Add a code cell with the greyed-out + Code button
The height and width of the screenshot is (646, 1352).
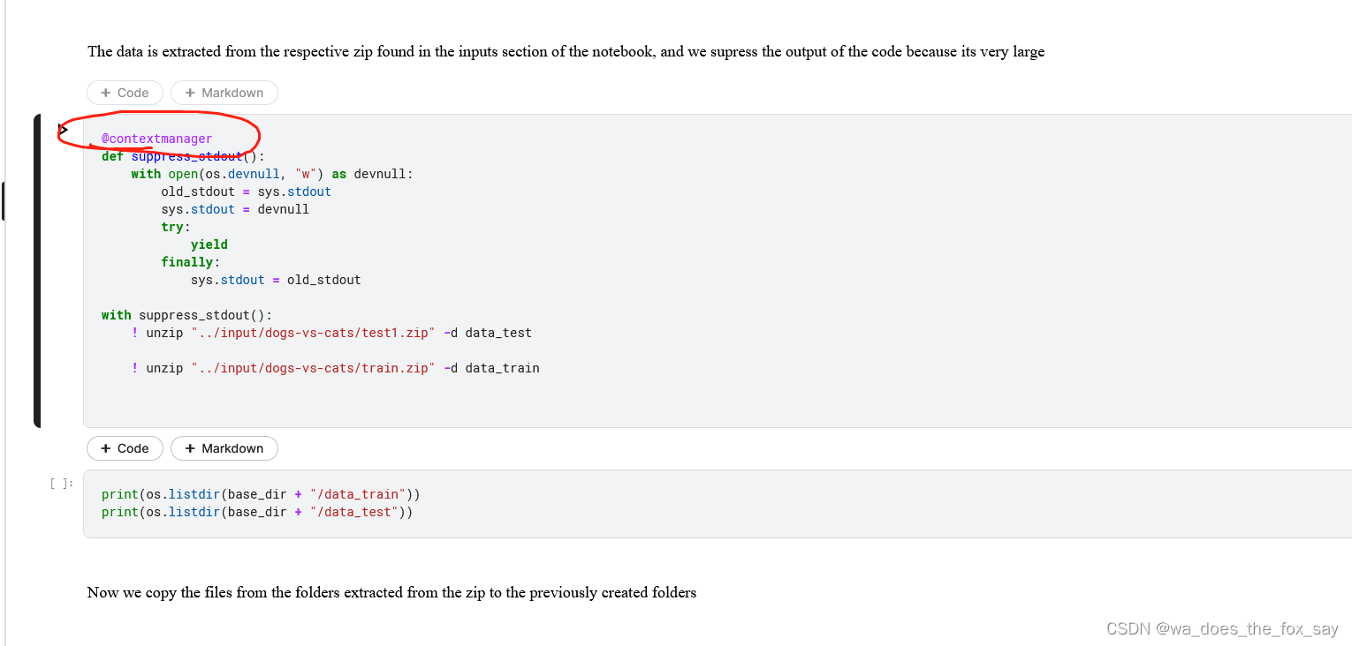tap(125, 93)
